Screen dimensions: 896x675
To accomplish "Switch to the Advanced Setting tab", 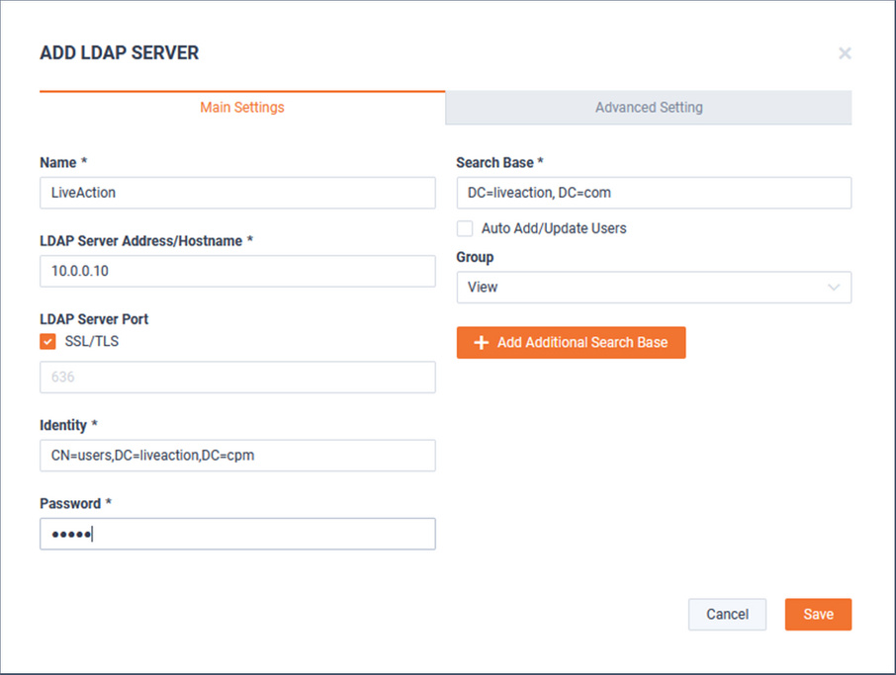I will [649, 108].
